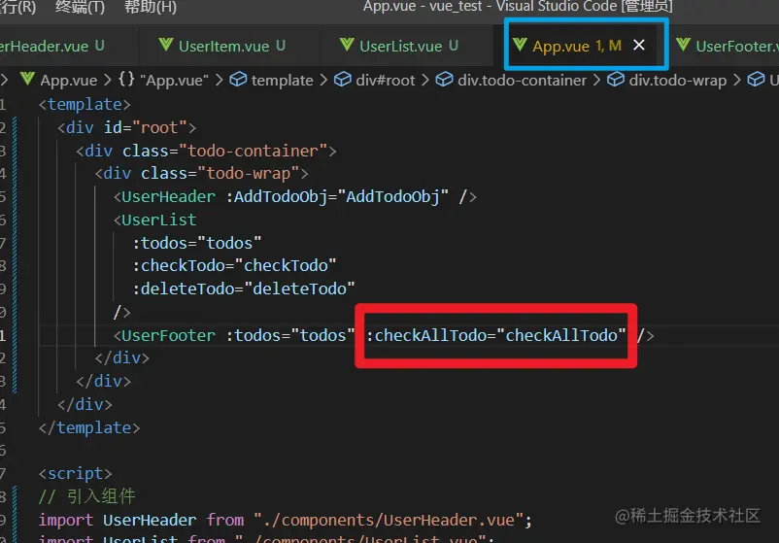
Task: Open the 帮助(H) menu
Action: [x=150, y=7]
